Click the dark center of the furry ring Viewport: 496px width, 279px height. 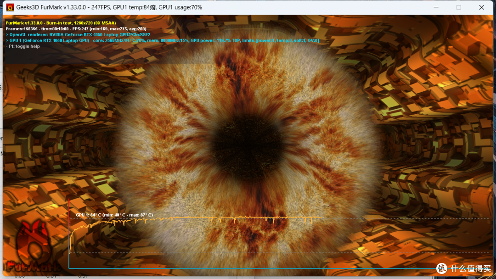247,144
